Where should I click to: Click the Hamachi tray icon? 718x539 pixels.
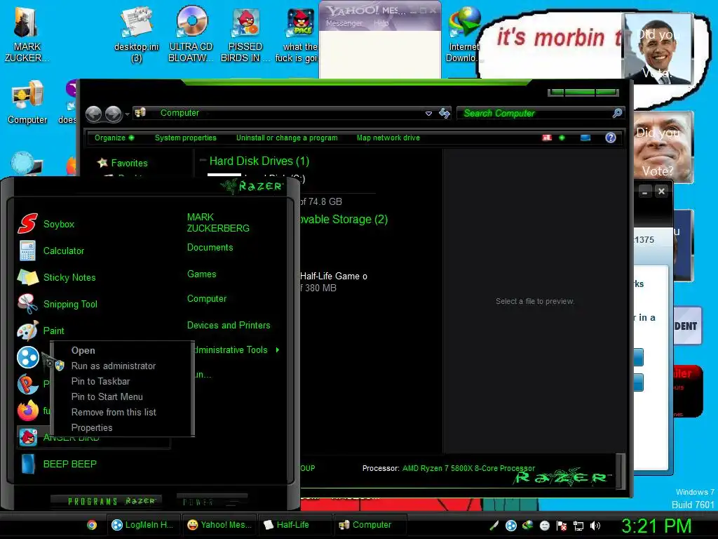point(511,526)
